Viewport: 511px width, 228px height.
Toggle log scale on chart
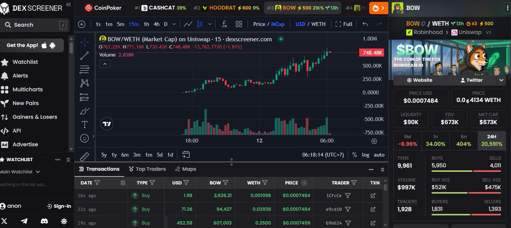pos(366,155)
